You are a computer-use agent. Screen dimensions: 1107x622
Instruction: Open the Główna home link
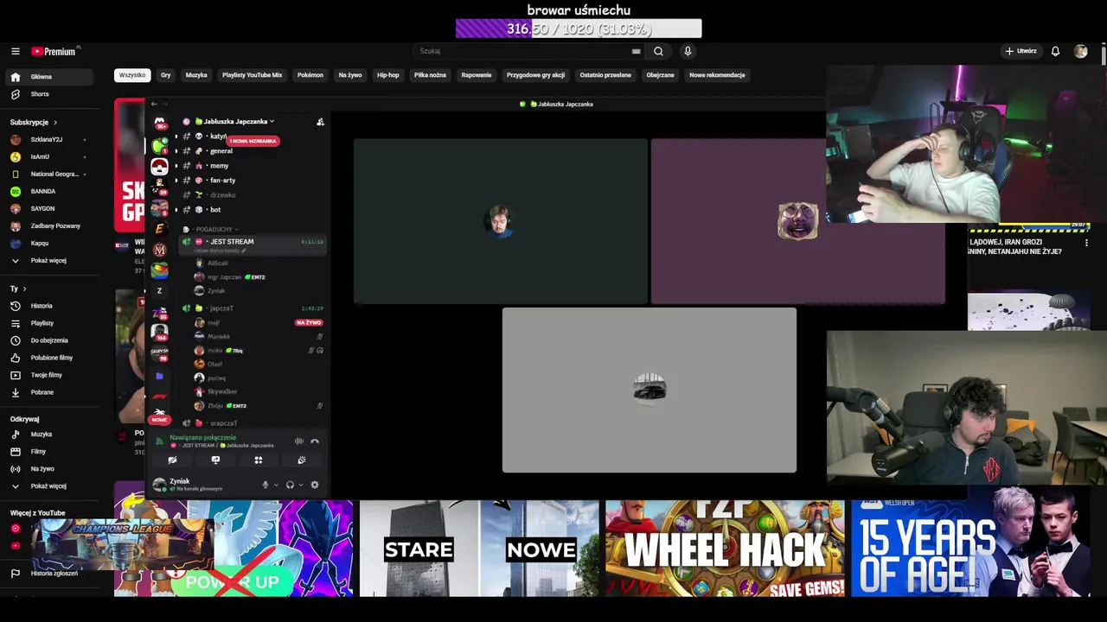click(48, 77)
